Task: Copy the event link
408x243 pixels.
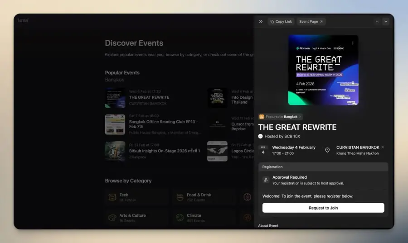Action: coord(281,22)
